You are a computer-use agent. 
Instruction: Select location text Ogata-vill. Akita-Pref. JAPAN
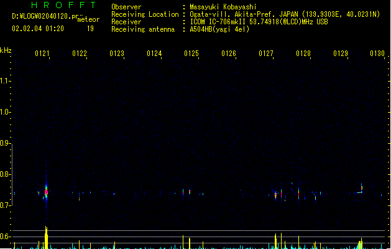pos(244,14)
